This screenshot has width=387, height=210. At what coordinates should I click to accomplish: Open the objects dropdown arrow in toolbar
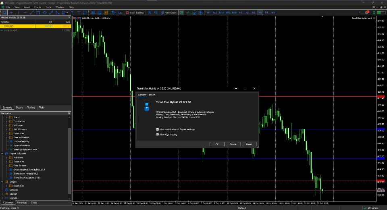point(67,13)
